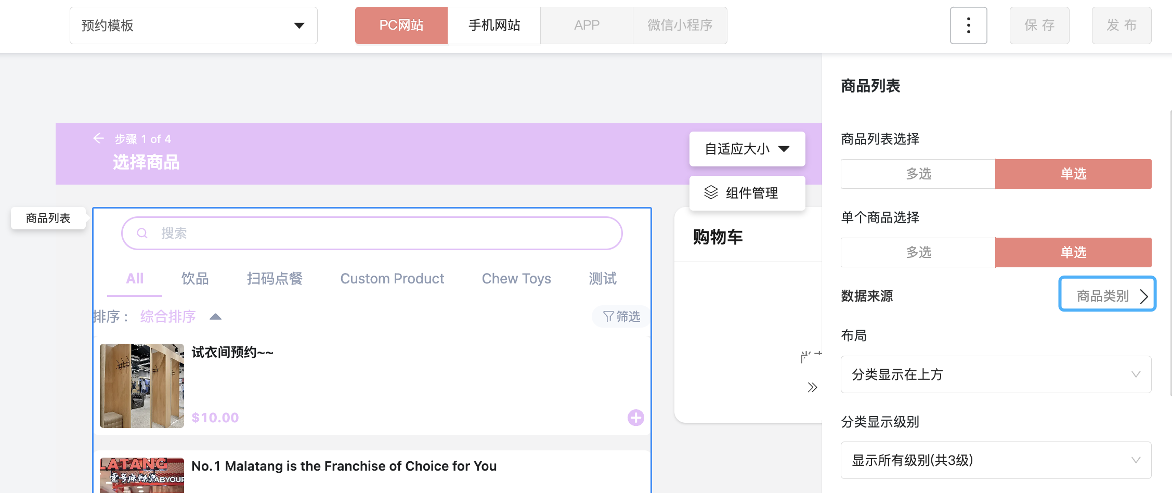Click the fitting room product thumbnail
Image resolution: width=1172 pixels, height=493 pixels.
pos(142,385)
